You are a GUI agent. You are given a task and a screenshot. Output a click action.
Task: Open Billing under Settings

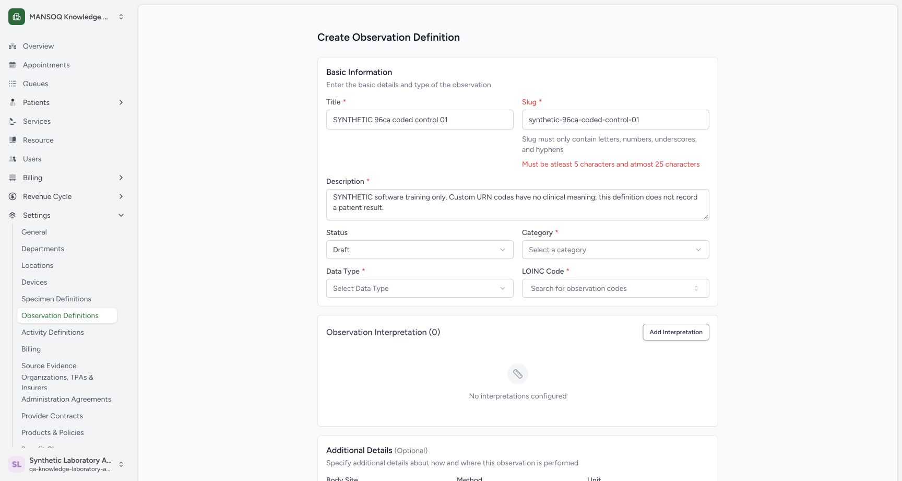tap(67, 349)
